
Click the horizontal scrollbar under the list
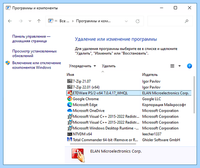[x=103, y=144]
